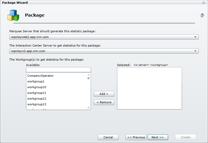This screenshot has height=143, width=208.
Task: Close the Package Wizard dialog
Action: 203,3
